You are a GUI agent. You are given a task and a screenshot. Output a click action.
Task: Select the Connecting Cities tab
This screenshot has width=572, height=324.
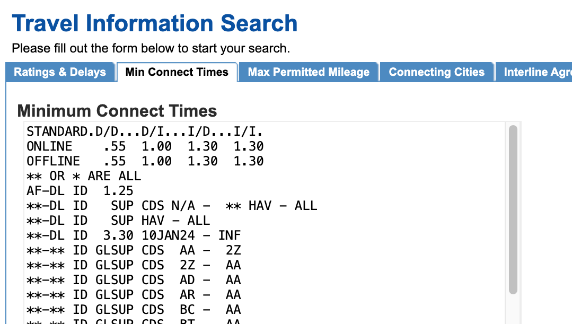(436, 72)
